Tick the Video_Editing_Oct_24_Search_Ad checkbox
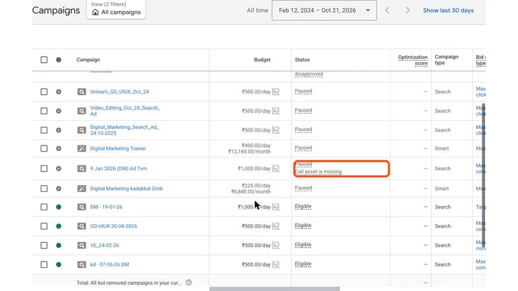This screenshot has height=291, width=518. [44, 111]
